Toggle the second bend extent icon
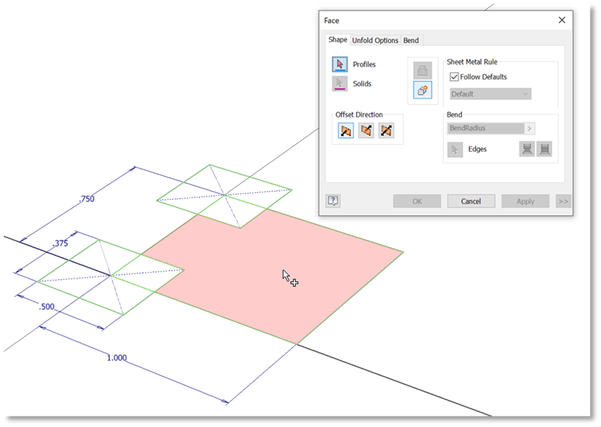The height and width of the screenshot is (427, 601). (x=544, y=148)
